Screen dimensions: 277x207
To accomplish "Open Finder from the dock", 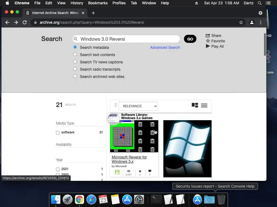I will 56,200.
